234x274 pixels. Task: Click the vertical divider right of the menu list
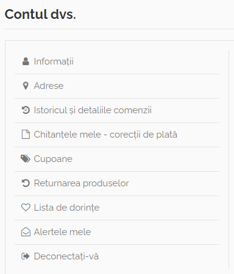pos(229,159)
